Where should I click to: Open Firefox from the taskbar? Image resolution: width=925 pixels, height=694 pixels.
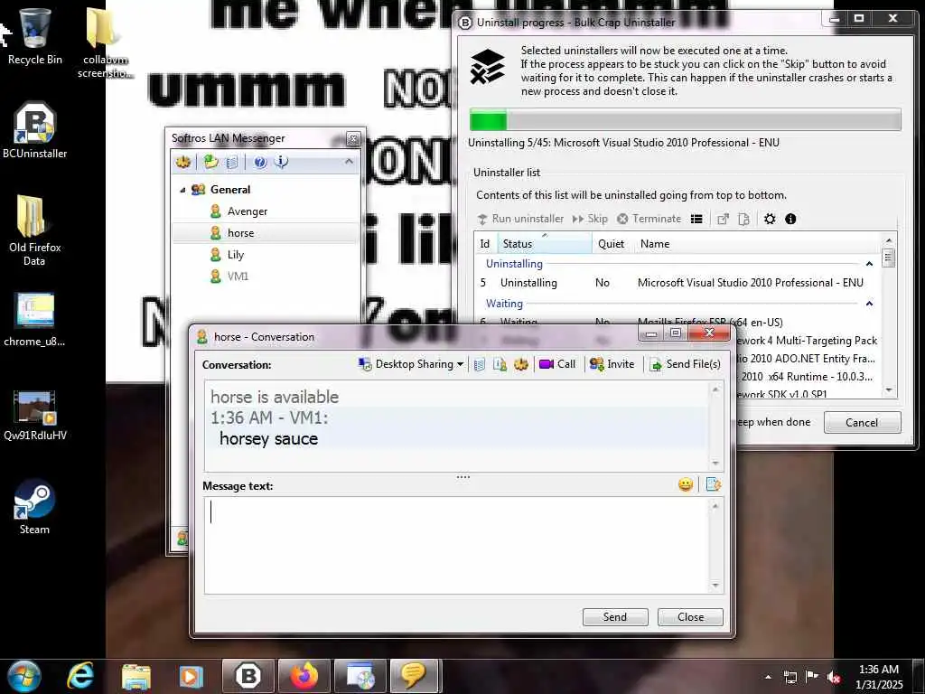[304, 677]
